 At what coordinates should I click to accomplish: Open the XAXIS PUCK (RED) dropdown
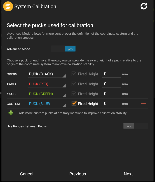[47, 84]
